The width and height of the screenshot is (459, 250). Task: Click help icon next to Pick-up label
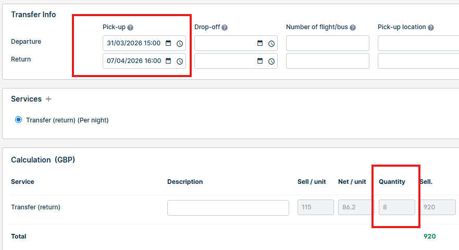[x=130, y=28]
